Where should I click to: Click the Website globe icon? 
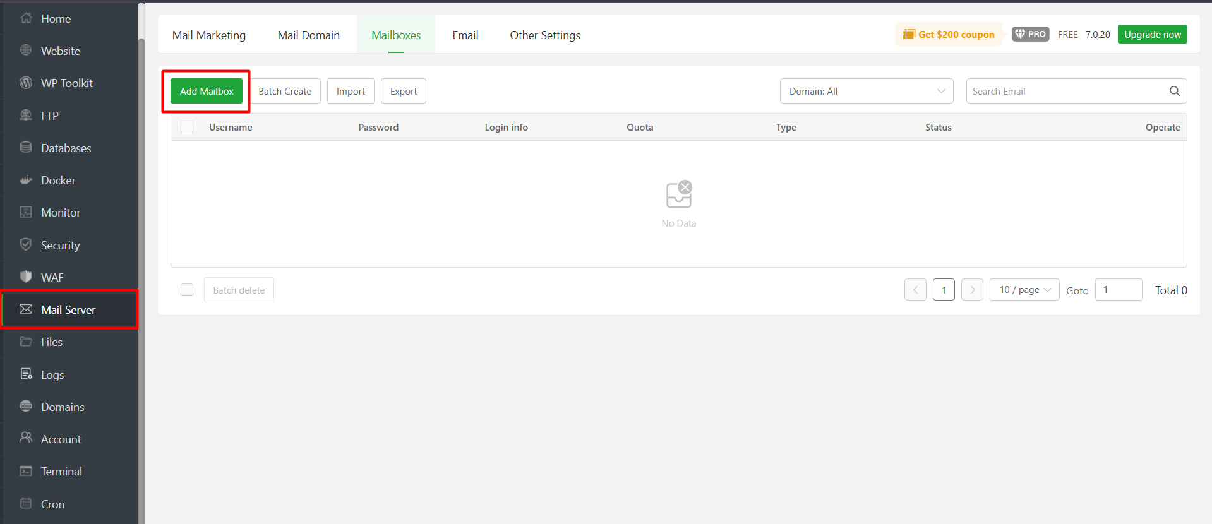click(x=26, y=50)
